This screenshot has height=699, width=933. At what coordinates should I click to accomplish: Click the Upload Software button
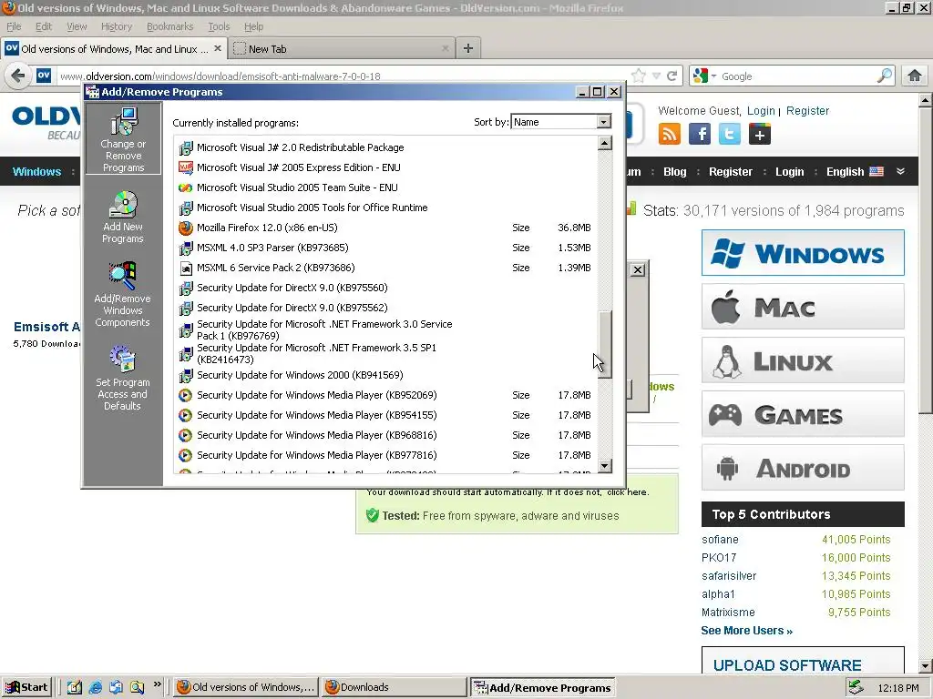pyautogui.click(x=803, y=661)
